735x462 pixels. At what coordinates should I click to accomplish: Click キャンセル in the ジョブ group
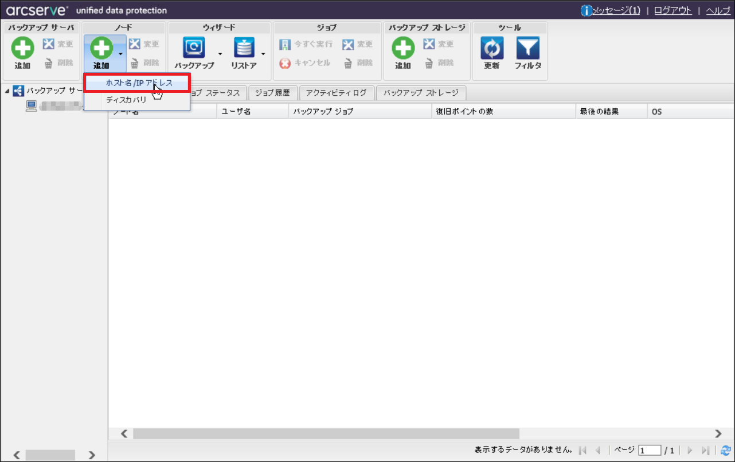(305, 63)
